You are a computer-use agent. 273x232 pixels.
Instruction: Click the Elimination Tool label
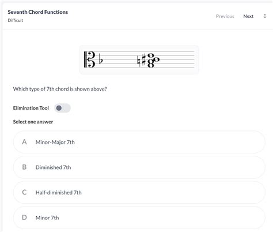[31, 108]
